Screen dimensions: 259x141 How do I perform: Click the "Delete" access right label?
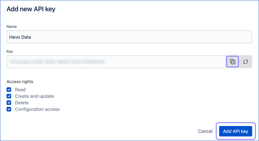pyautogui.click(x=22, y=103)
